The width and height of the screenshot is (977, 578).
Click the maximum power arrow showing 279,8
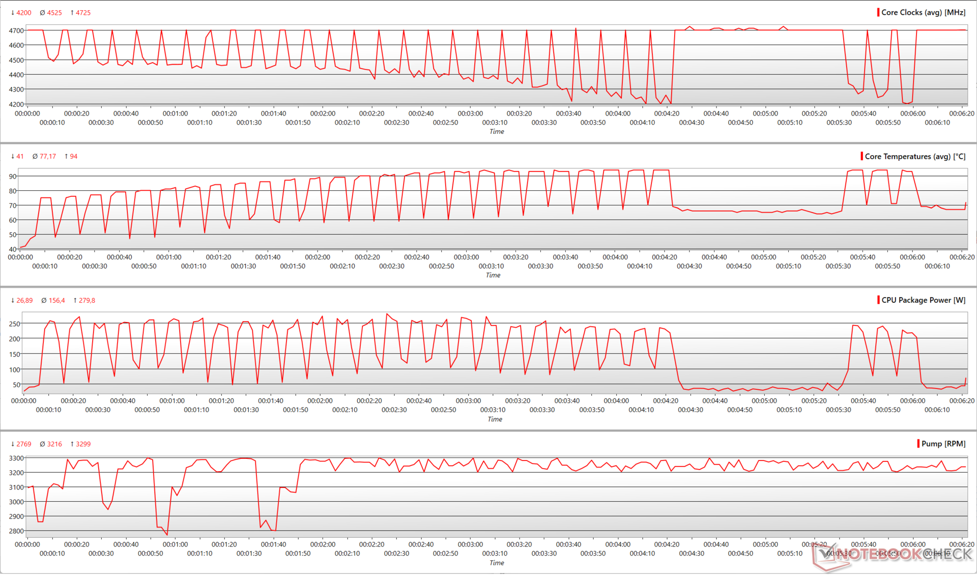tap(75, 301)
